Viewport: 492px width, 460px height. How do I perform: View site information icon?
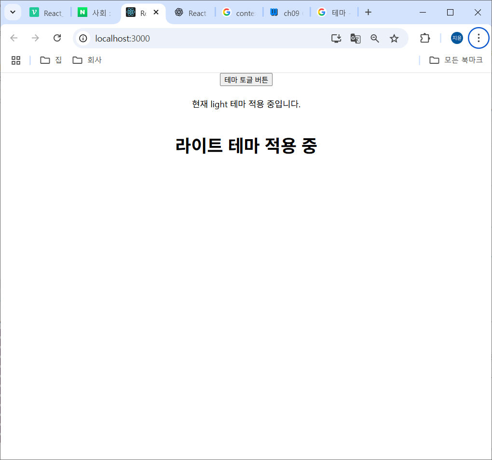(83, 38)
